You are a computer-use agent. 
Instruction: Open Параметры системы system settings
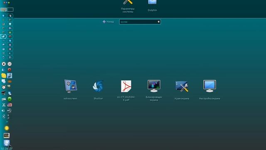[128, 7]
